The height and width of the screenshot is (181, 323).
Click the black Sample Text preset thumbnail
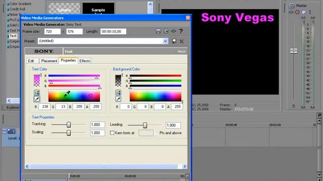tap(98, 8)
